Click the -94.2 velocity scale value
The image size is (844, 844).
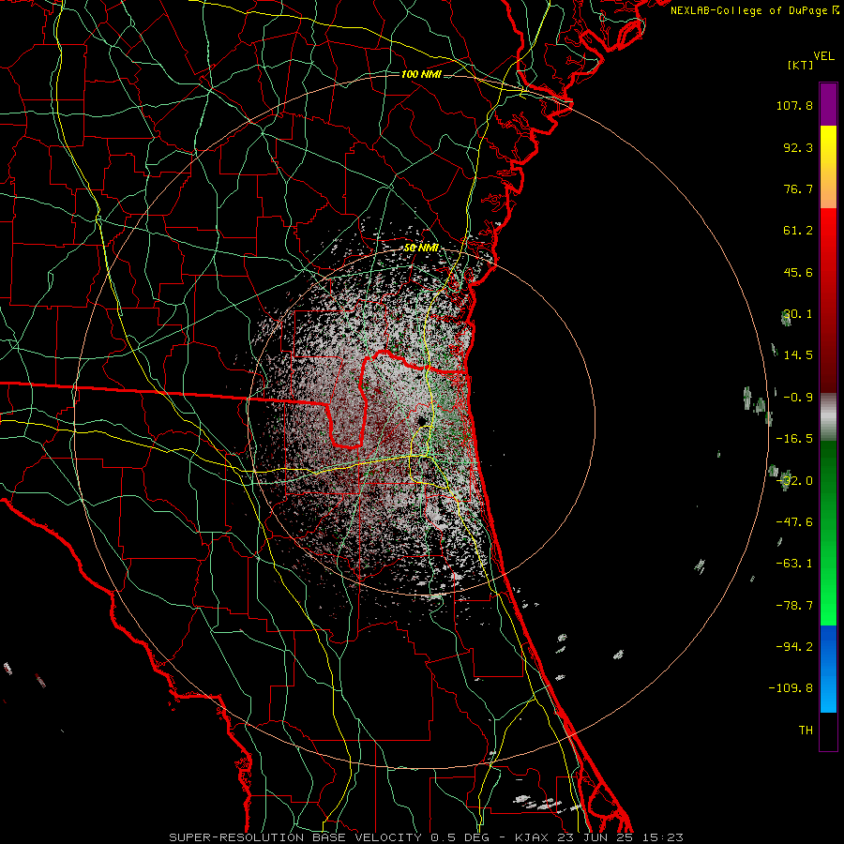[794, 646]
